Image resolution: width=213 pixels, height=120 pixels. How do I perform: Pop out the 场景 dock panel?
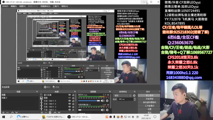[x=37, y=92]
